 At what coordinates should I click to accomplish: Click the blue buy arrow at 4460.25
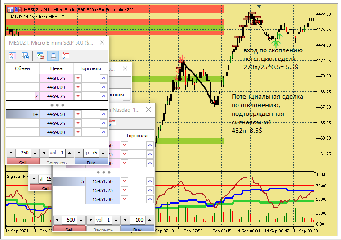tap(104, 78)
